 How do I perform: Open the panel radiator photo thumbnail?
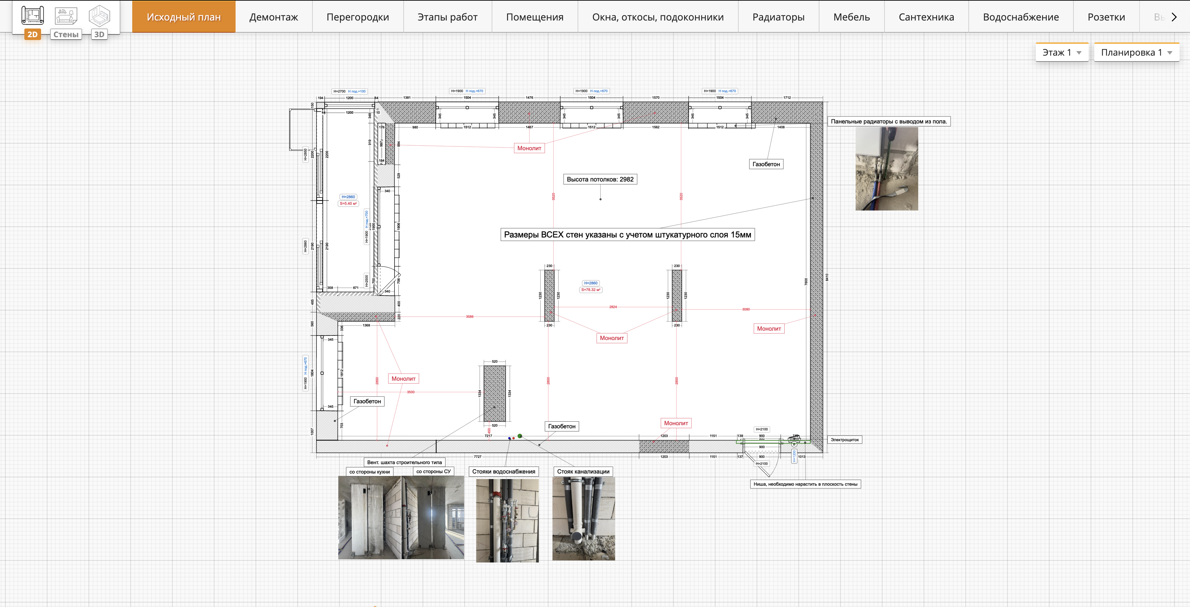[x=887, y=169]
